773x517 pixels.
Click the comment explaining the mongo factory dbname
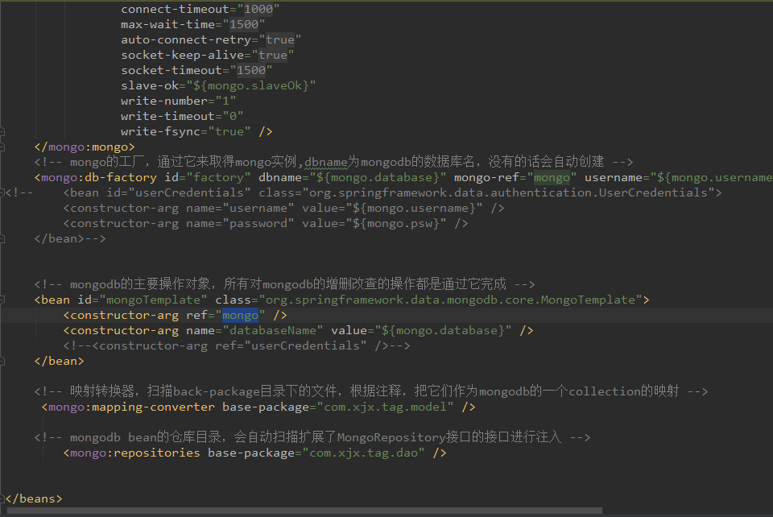[333, 162]
